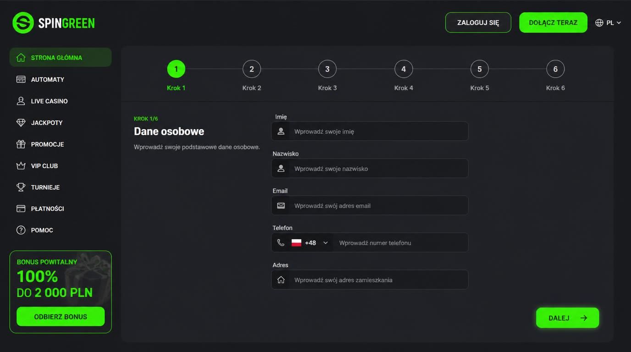
Task: Click the SpinGreen logo icon
Action: point(23,23)
